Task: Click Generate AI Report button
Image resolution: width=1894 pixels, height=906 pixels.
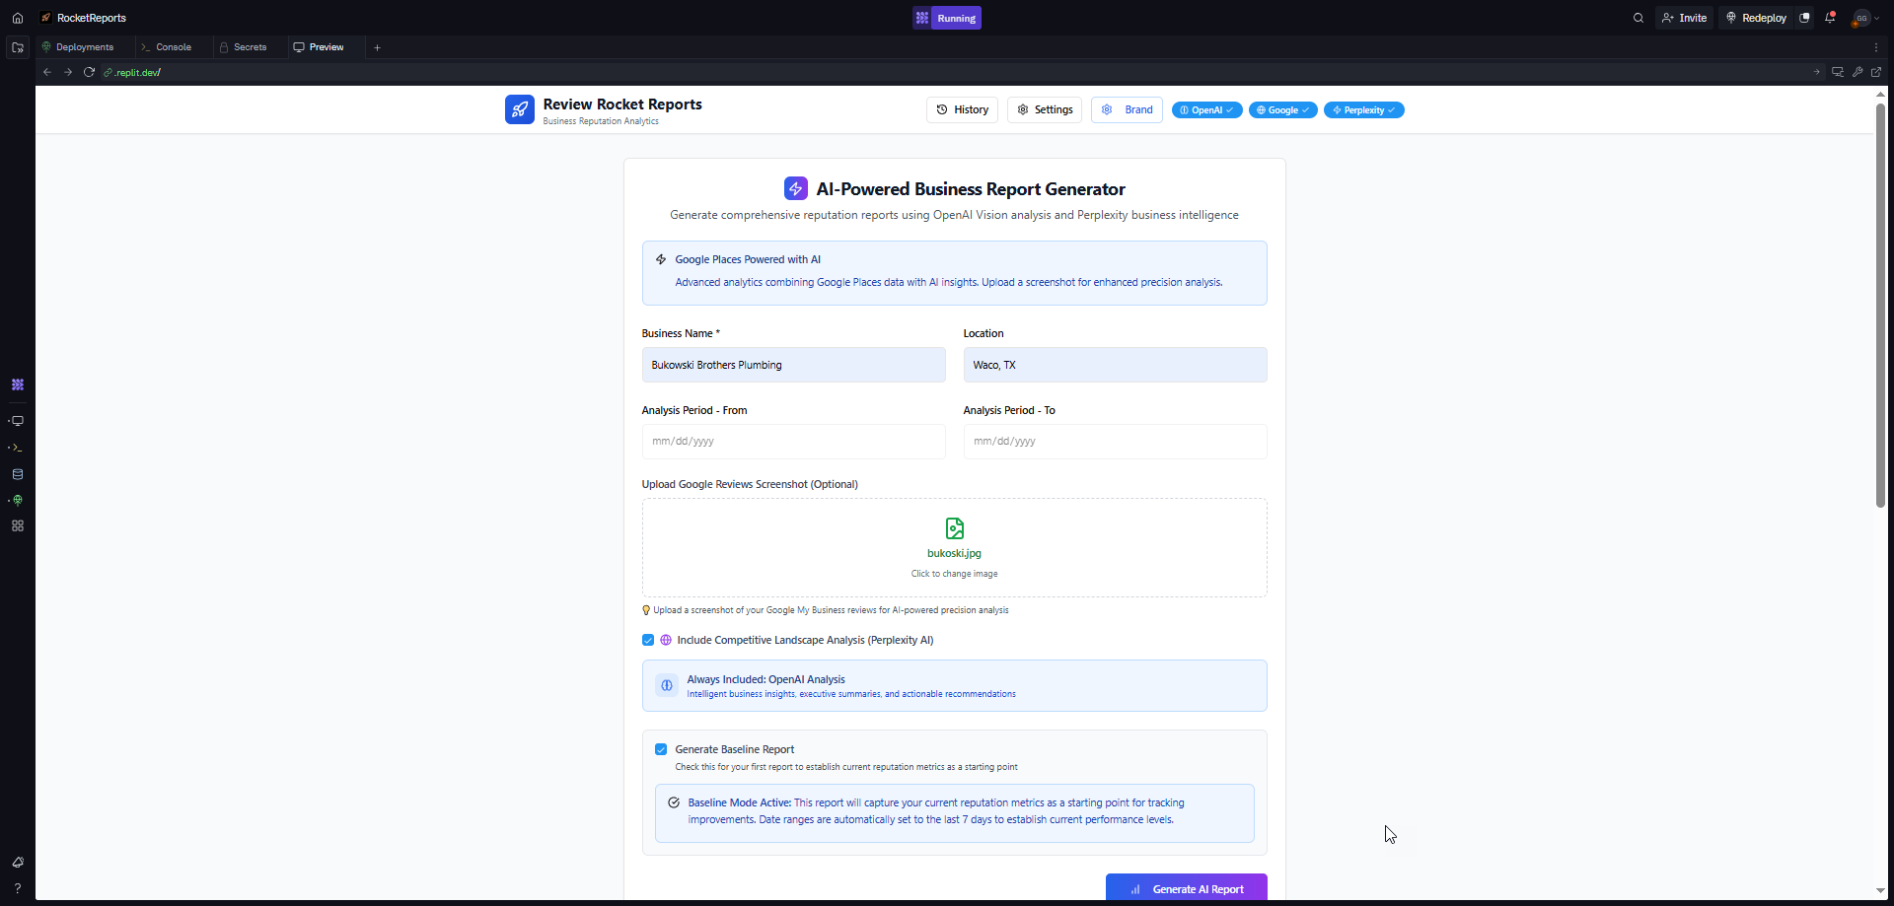Action: [1186, 888]
